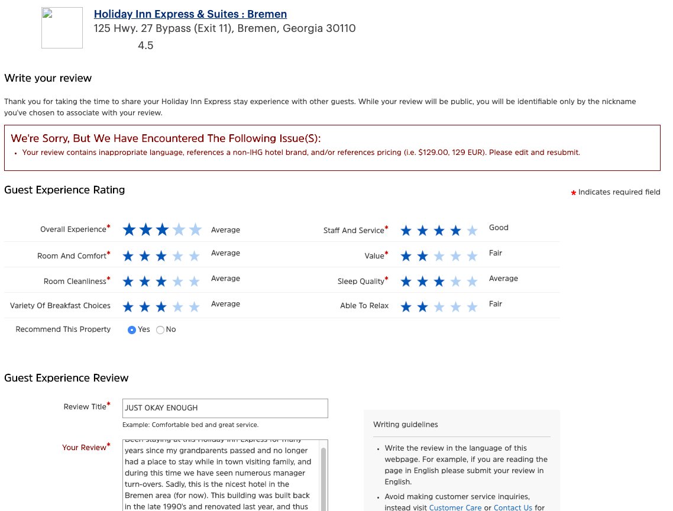
Task: Rate Room And Comfort five stars
Action: point(194,256)
